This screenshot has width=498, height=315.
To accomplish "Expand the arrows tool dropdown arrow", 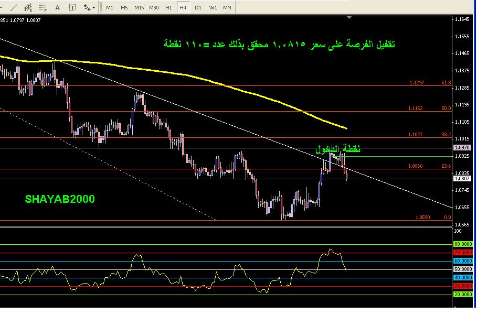I will pyautogui.click(x=94, y=8).
